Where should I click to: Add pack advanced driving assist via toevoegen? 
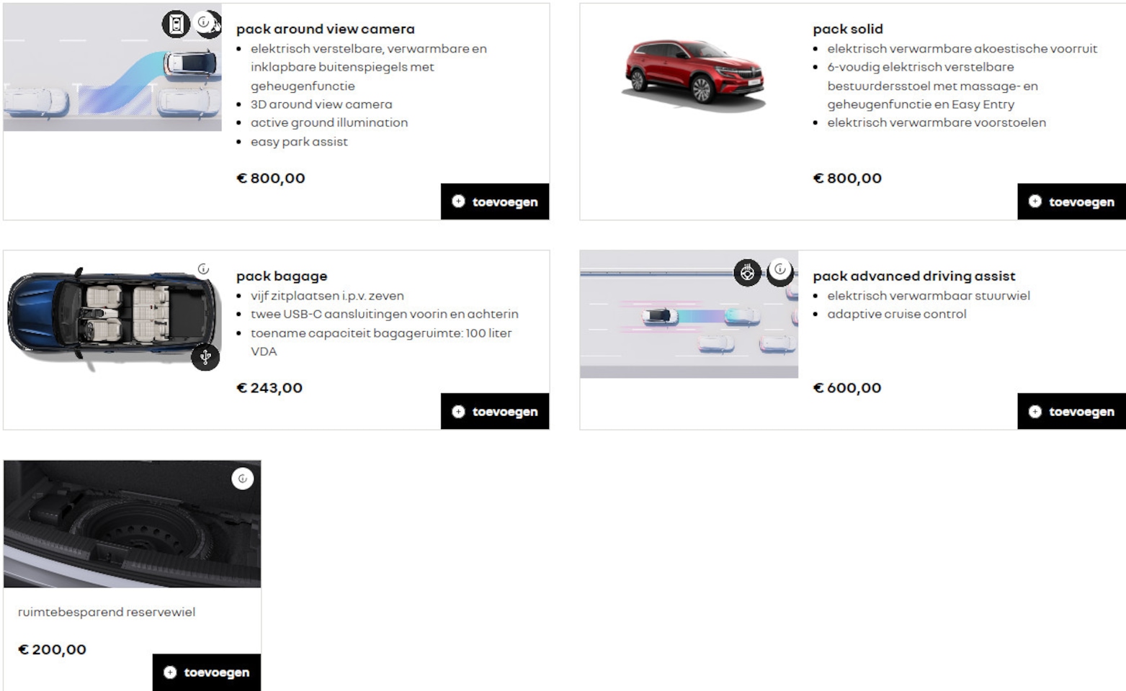1071,411
